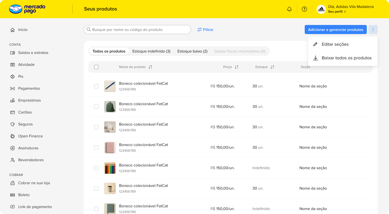This screenshot has height=214, width=389.
Task: Click the pencil icon beside Editar seções
Action: 315,44
